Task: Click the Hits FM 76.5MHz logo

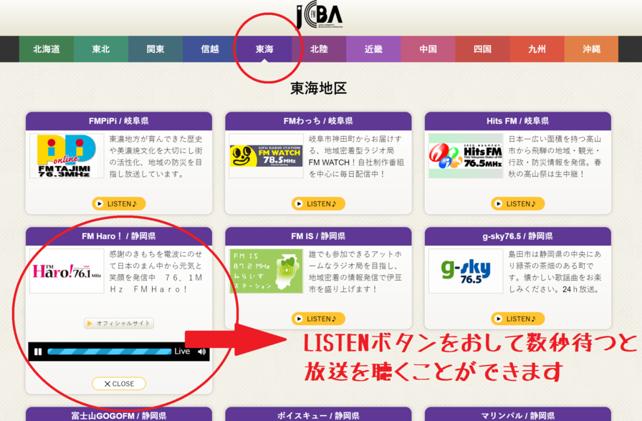Action: point(466,155)
